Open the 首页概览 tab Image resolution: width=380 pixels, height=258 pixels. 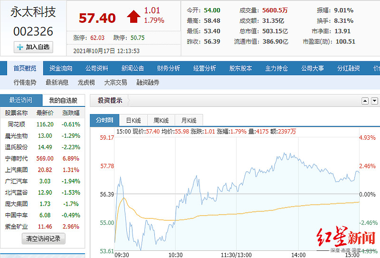(x=25, y=68)
